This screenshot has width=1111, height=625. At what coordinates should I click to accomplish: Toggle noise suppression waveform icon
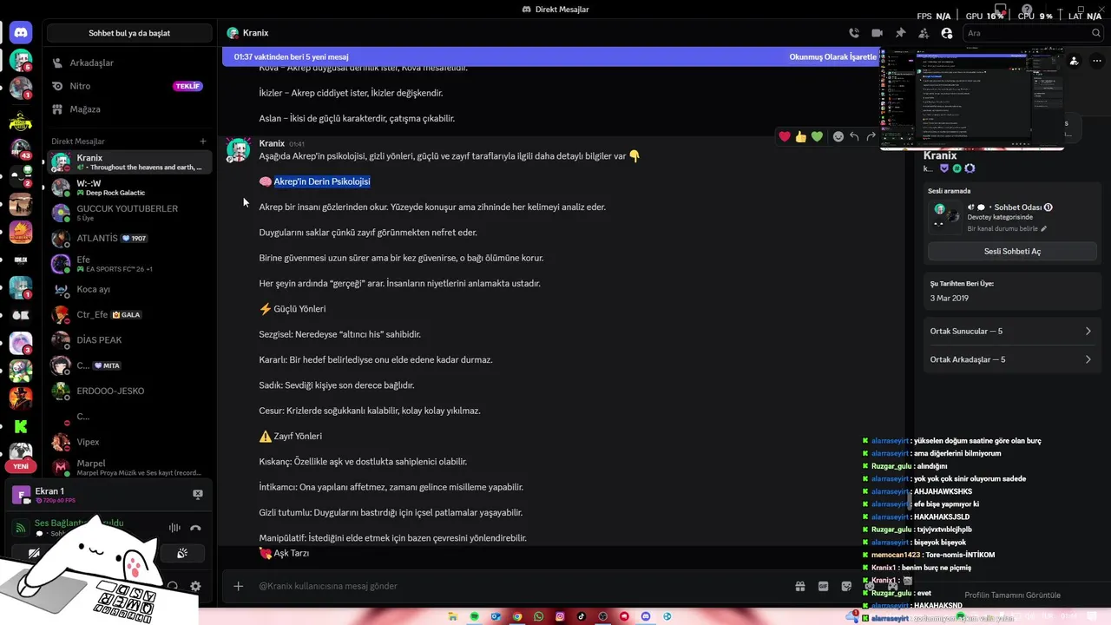click(x=174, y=528)
